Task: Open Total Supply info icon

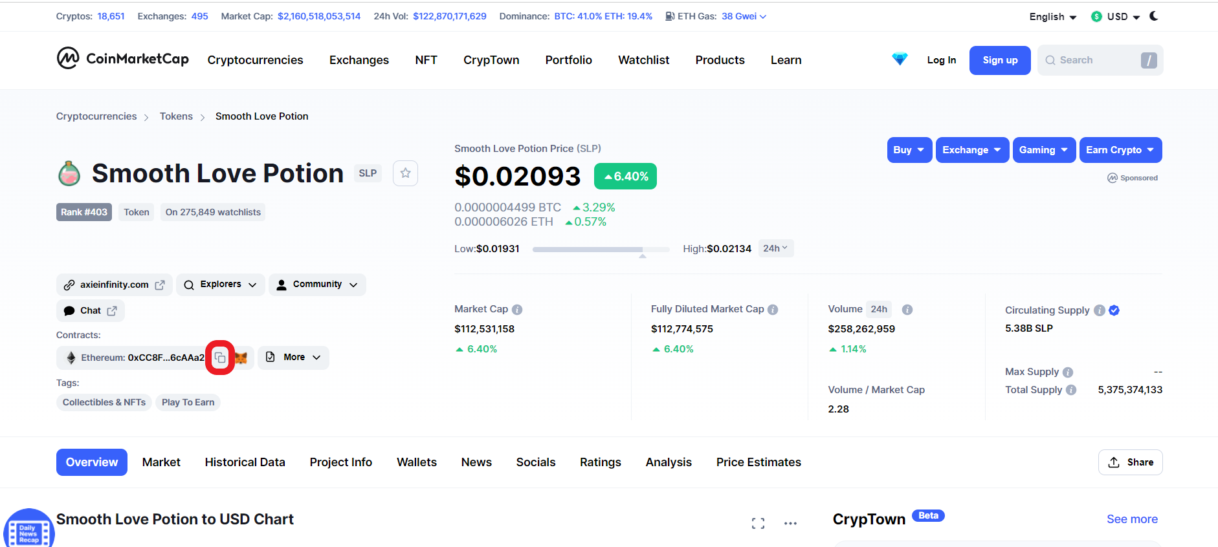Action: [x=1071, y=390]
